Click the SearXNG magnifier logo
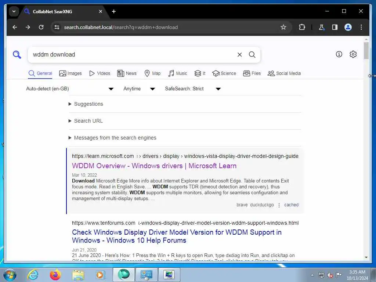The width and height of the screenshot is (376, 282). click(x=17, y=55)
